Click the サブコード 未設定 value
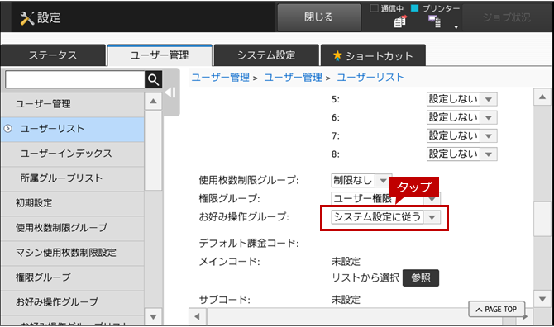This screenshot has width=554, height=327. pyautogui.click(x=346, y=300)
